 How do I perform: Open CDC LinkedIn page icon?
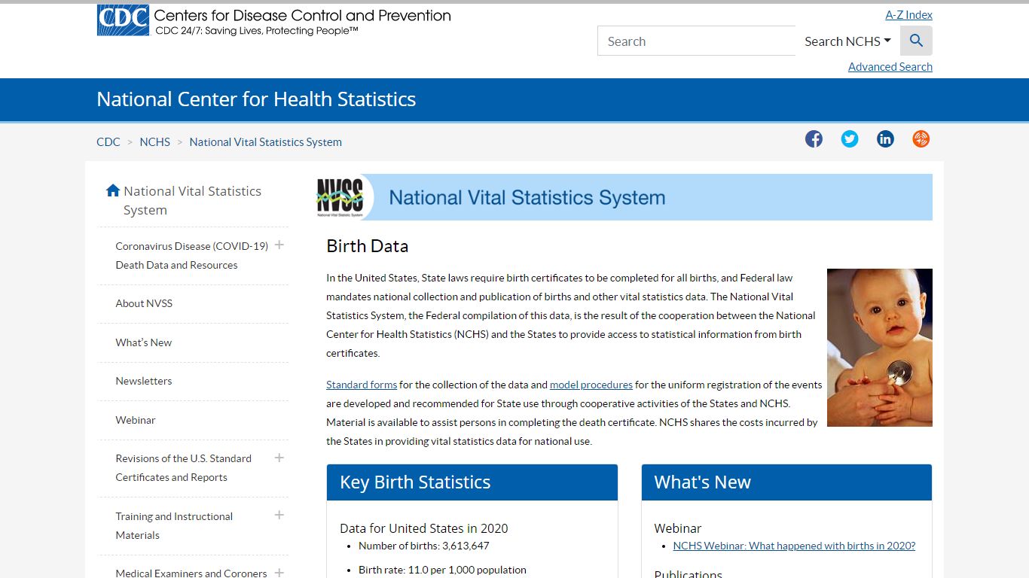tap(885, 138)
